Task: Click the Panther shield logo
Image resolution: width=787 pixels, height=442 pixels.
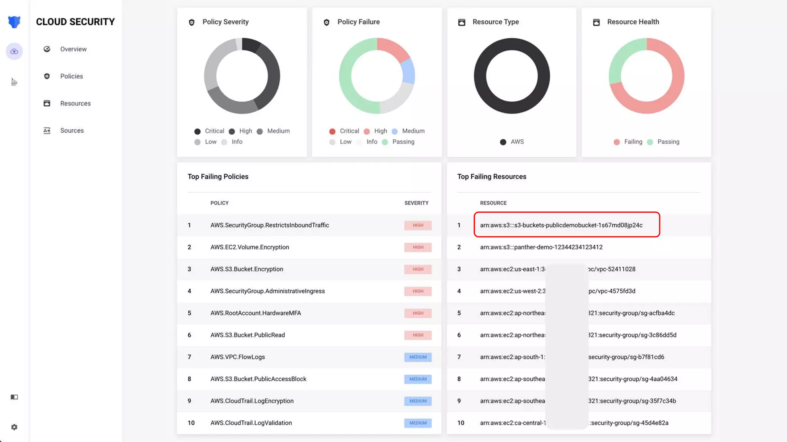Action: [x=14, y=22]
